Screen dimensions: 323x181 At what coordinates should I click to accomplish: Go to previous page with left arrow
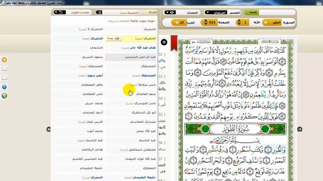tap(48, 129)
